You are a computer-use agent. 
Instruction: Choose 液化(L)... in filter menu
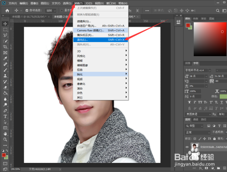click(x=101, y=40)
